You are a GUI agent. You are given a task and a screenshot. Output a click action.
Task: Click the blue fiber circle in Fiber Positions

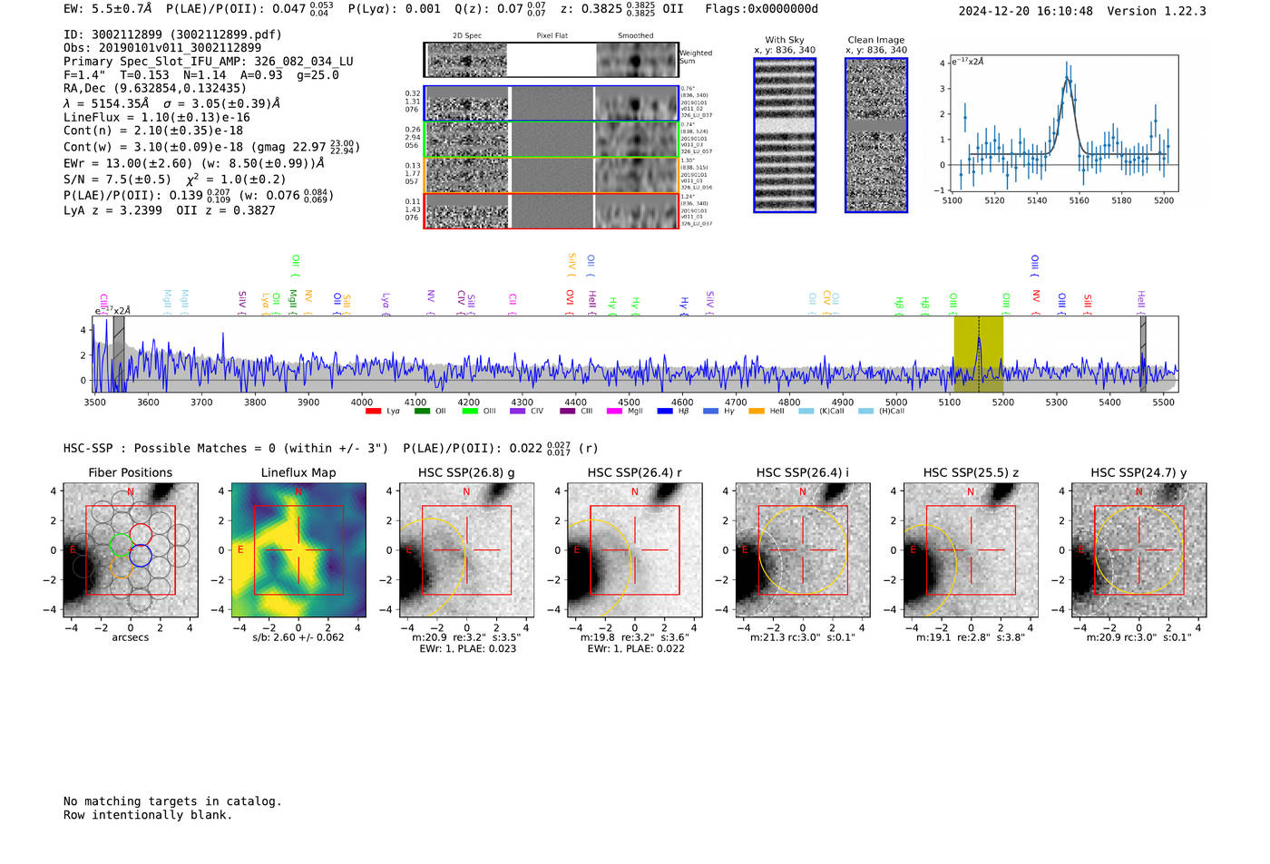[140, 556]
